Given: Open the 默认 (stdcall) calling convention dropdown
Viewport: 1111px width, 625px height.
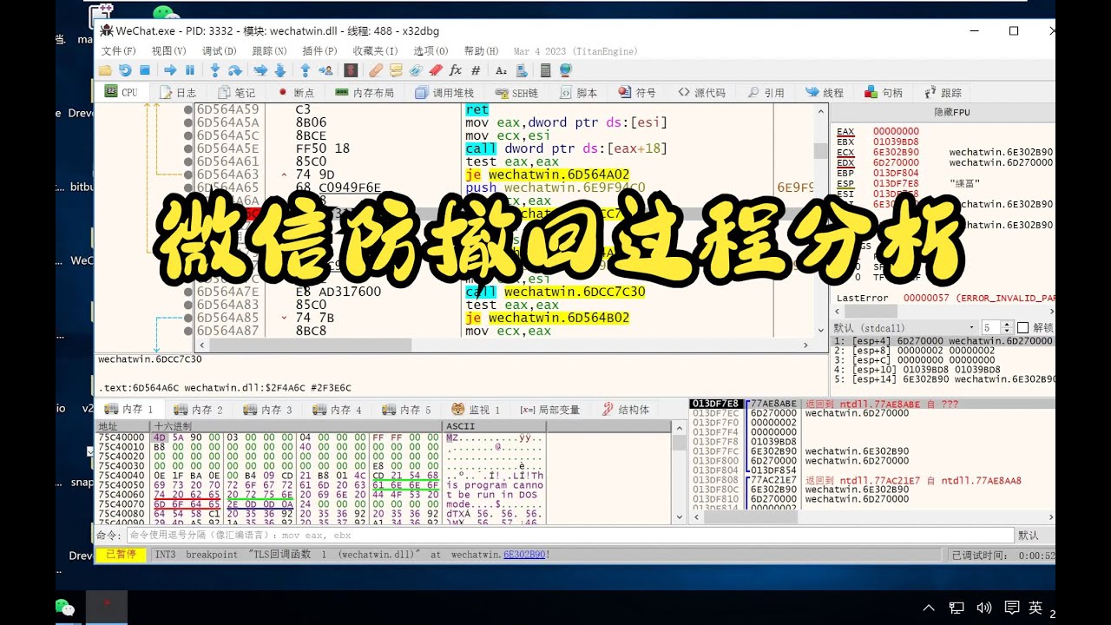Looking at the screenshot, I should [x=903, y=327].
